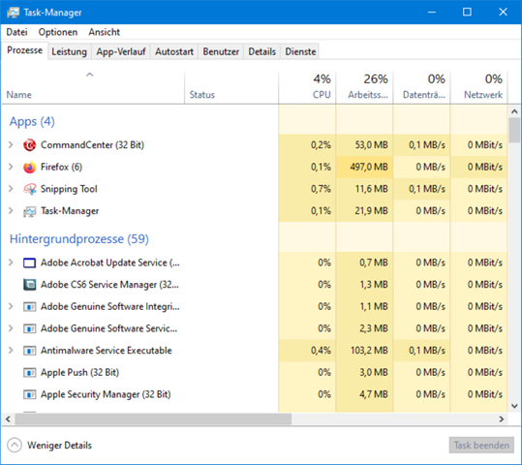Click the vertical scrollbar down arrow
Viewport: 522px width, 465px height.
click(x=514, y=406)
